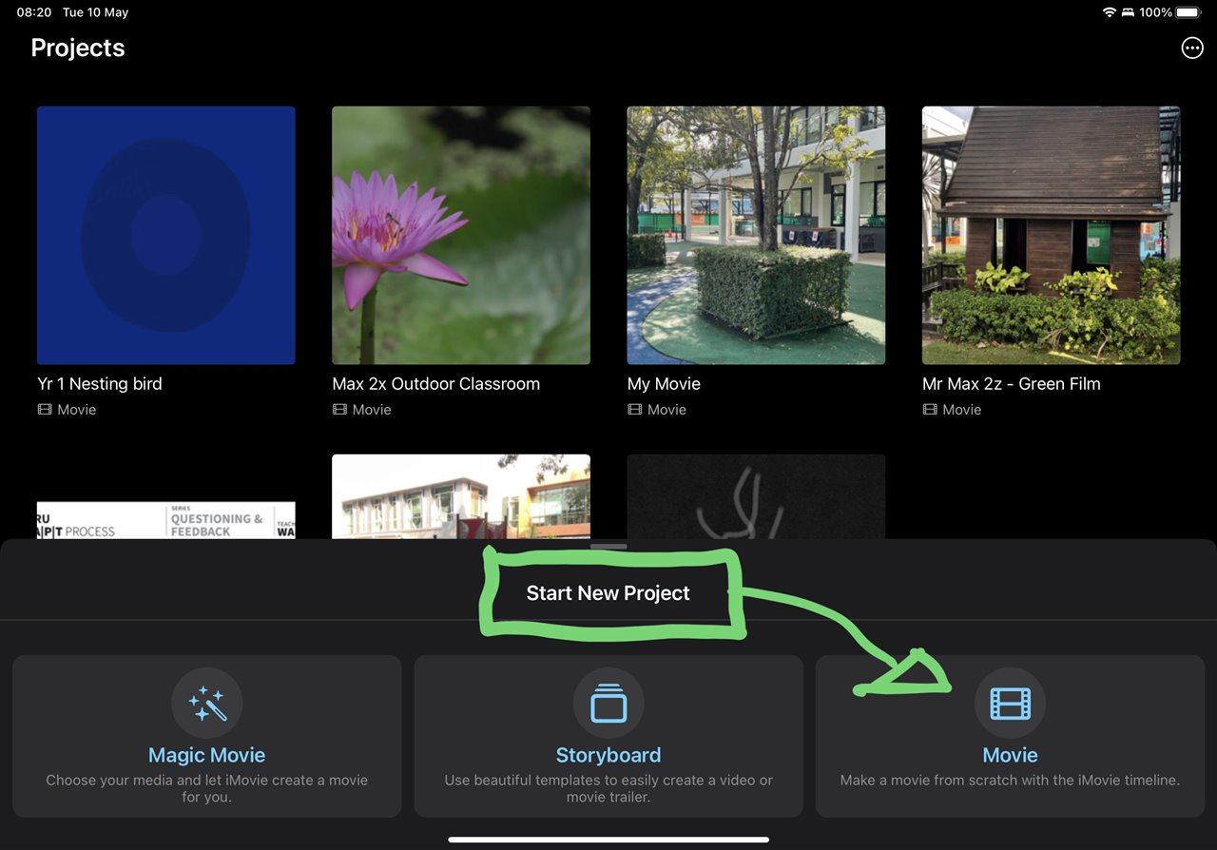This screenshot has width=1217, height=850.
Task: Tap the Magic Movie wand icon
Action: (x=207, y=704)
